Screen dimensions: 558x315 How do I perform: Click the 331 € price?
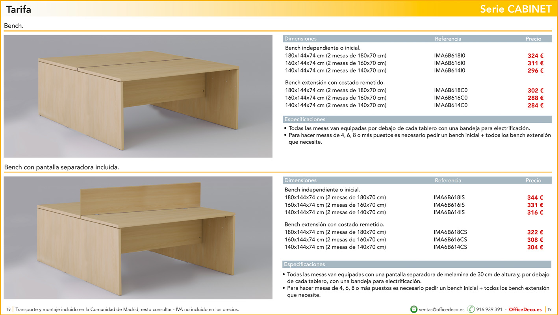535,205
